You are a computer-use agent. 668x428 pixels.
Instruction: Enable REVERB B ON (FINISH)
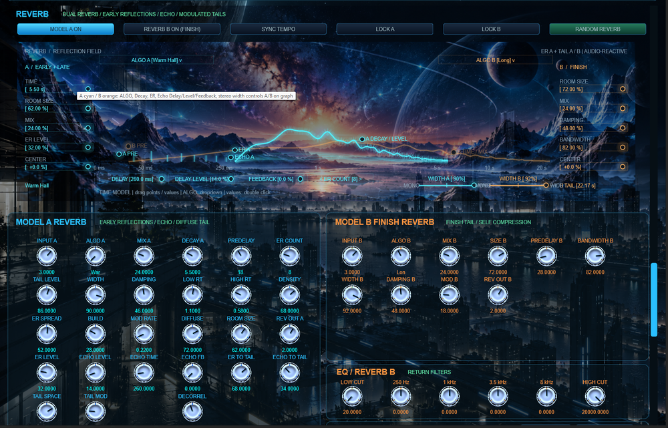coord(172,29)
